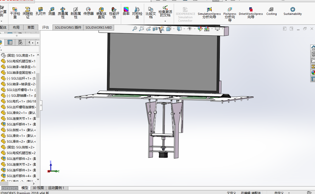315x194 pixels.
Task: Toggle Section View icon in view toolbar
Action: [155, 29]
